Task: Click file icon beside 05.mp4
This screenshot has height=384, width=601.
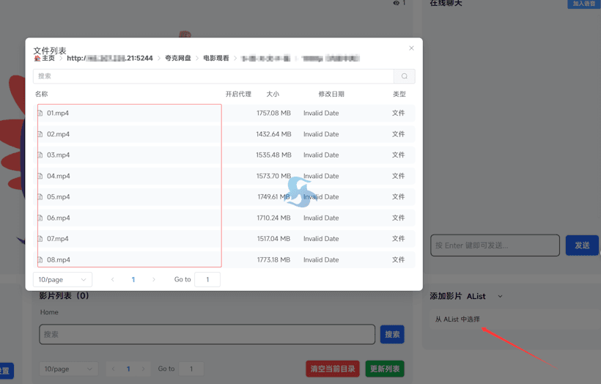Action: [40, 196]
